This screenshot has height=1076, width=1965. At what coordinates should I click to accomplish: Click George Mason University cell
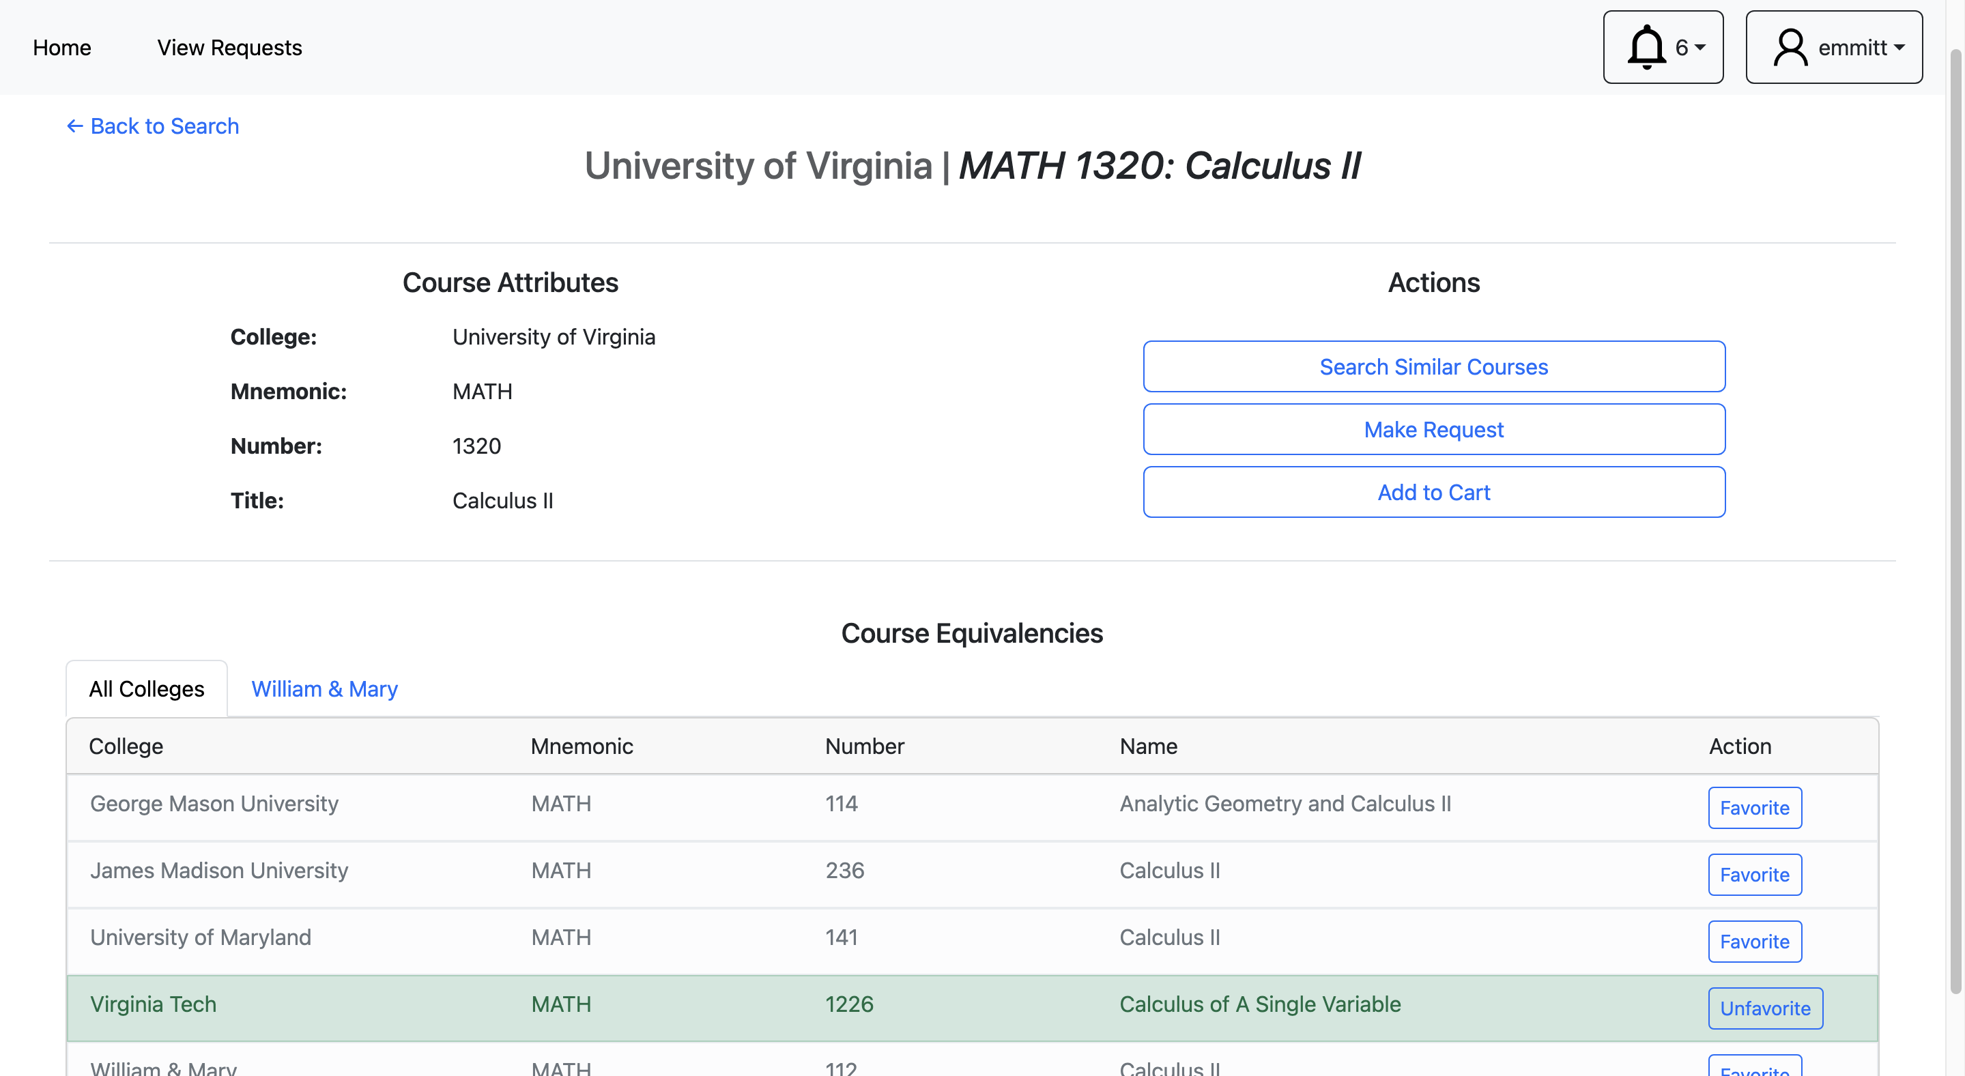pos(214,804)
